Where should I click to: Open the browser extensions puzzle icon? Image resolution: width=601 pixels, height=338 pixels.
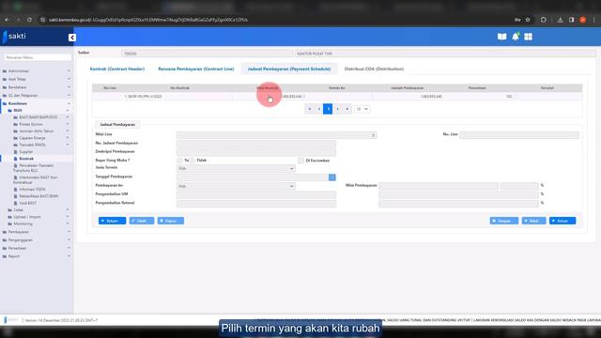pyautogui.click(x=544, y=20)
